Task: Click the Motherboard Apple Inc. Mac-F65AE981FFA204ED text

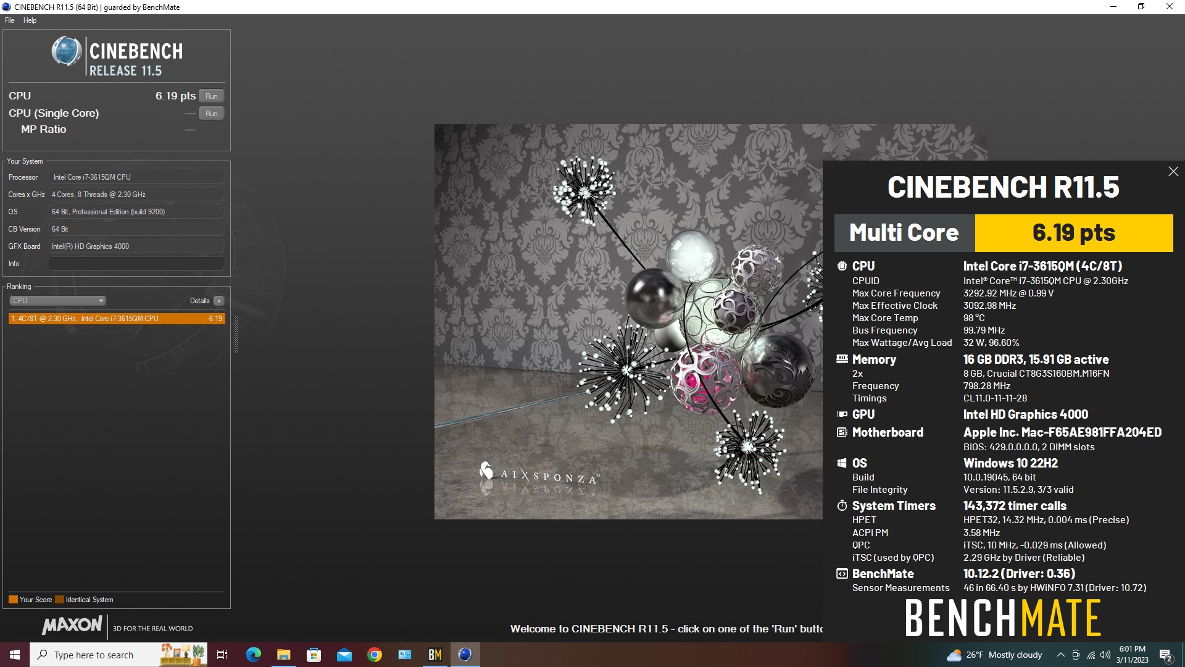Action: (x=1062, y=432)
